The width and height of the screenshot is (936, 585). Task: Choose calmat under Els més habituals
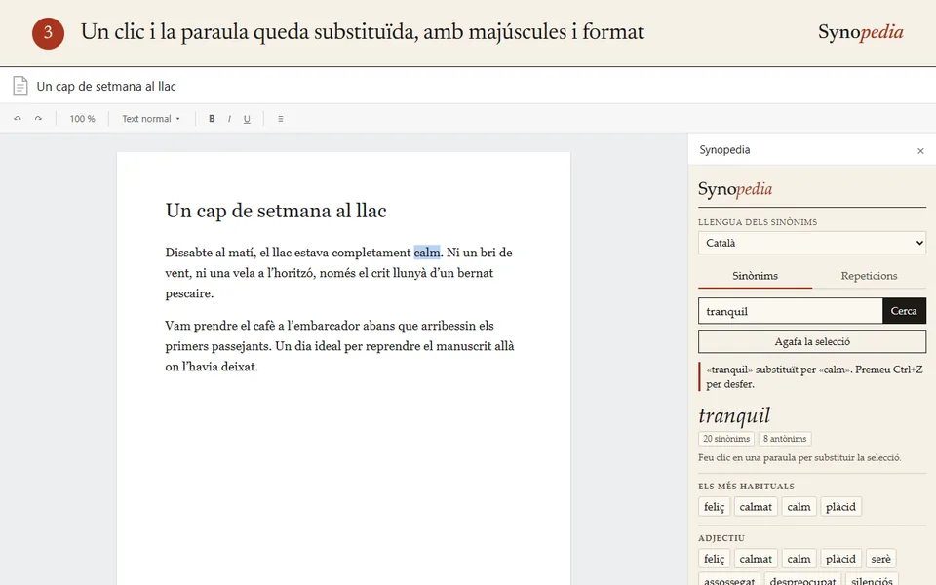point(756,507)
